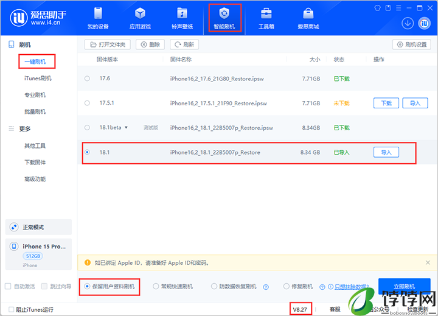Click 导入 button in the 18.1 row
The width and height of the screenshot is (438, 316).
(x=386, y=152)
